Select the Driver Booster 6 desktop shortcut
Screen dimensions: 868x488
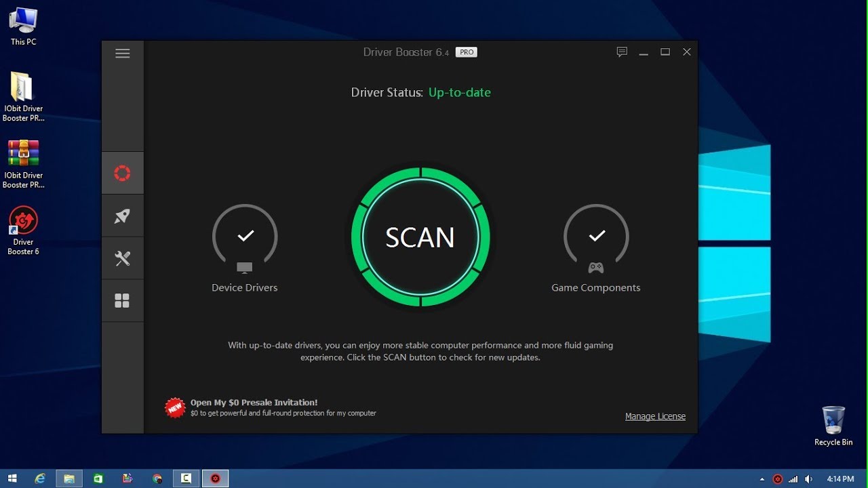(23, 231)
